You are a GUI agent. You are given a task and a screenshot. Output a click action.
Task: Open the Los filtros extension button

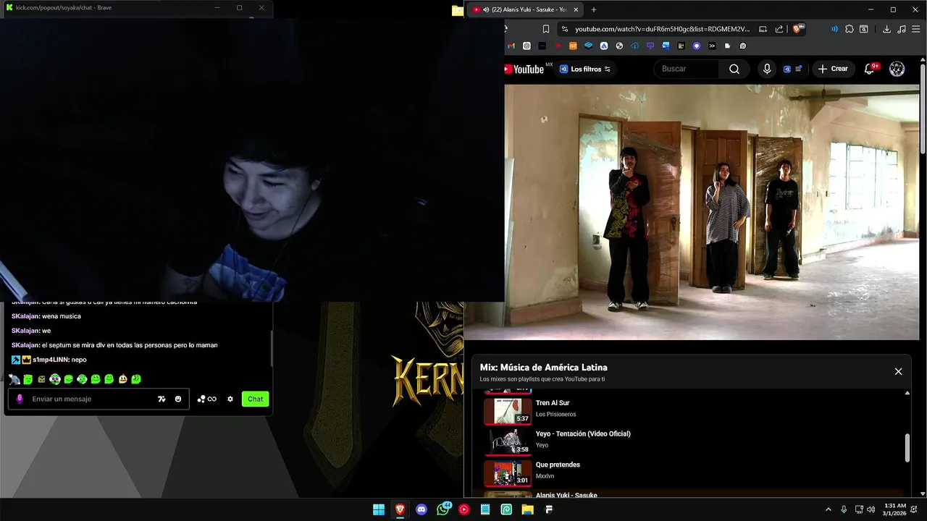(585, 69)
